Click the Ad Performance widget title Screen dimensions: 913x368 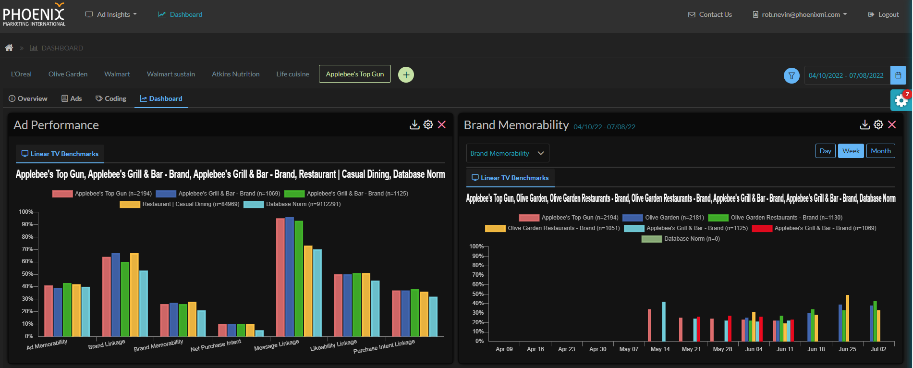tap(56, 125)
